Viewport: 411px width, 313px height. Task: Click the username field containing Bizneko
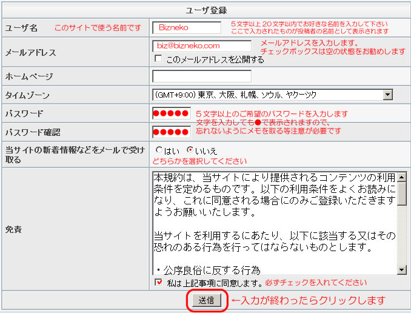(x=187, y=27)
